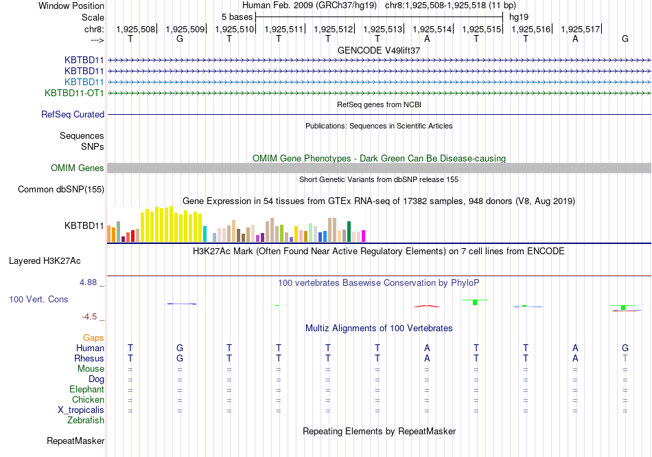Click the 5 bases scale bar
The image size is (652, 457).
point(380,17)
